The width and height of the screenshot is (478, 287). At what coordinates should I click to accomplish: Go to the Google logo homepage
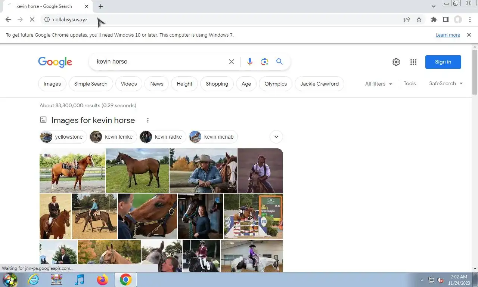point(55,62)
